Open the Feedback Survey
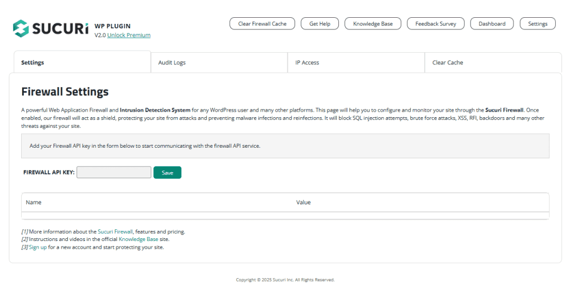569x291 pixels. tap(436, 23)
